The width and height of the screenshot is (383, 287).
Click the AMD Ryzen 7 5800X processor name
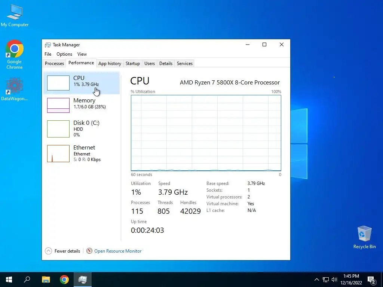coord(230,83)
